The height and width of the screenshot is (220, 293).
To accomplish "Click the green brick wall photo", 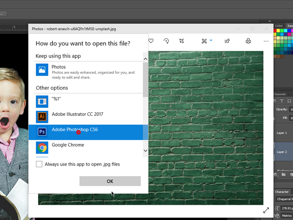I will [x=206, y=128].
